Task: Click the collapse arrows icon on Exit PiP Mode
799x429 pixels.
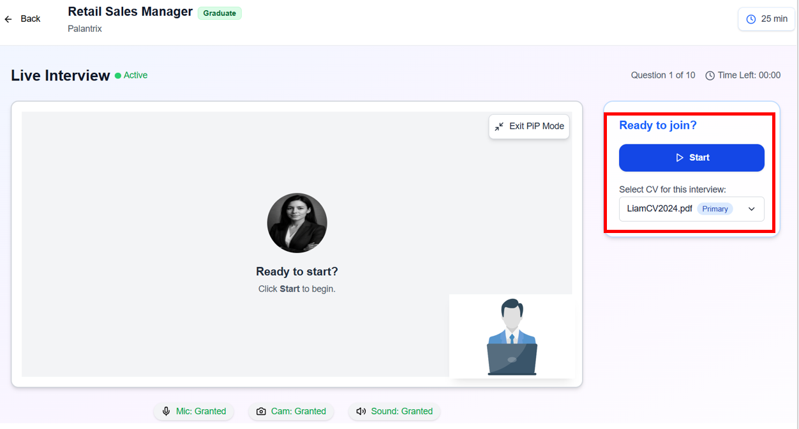Action: pos(499,126)
